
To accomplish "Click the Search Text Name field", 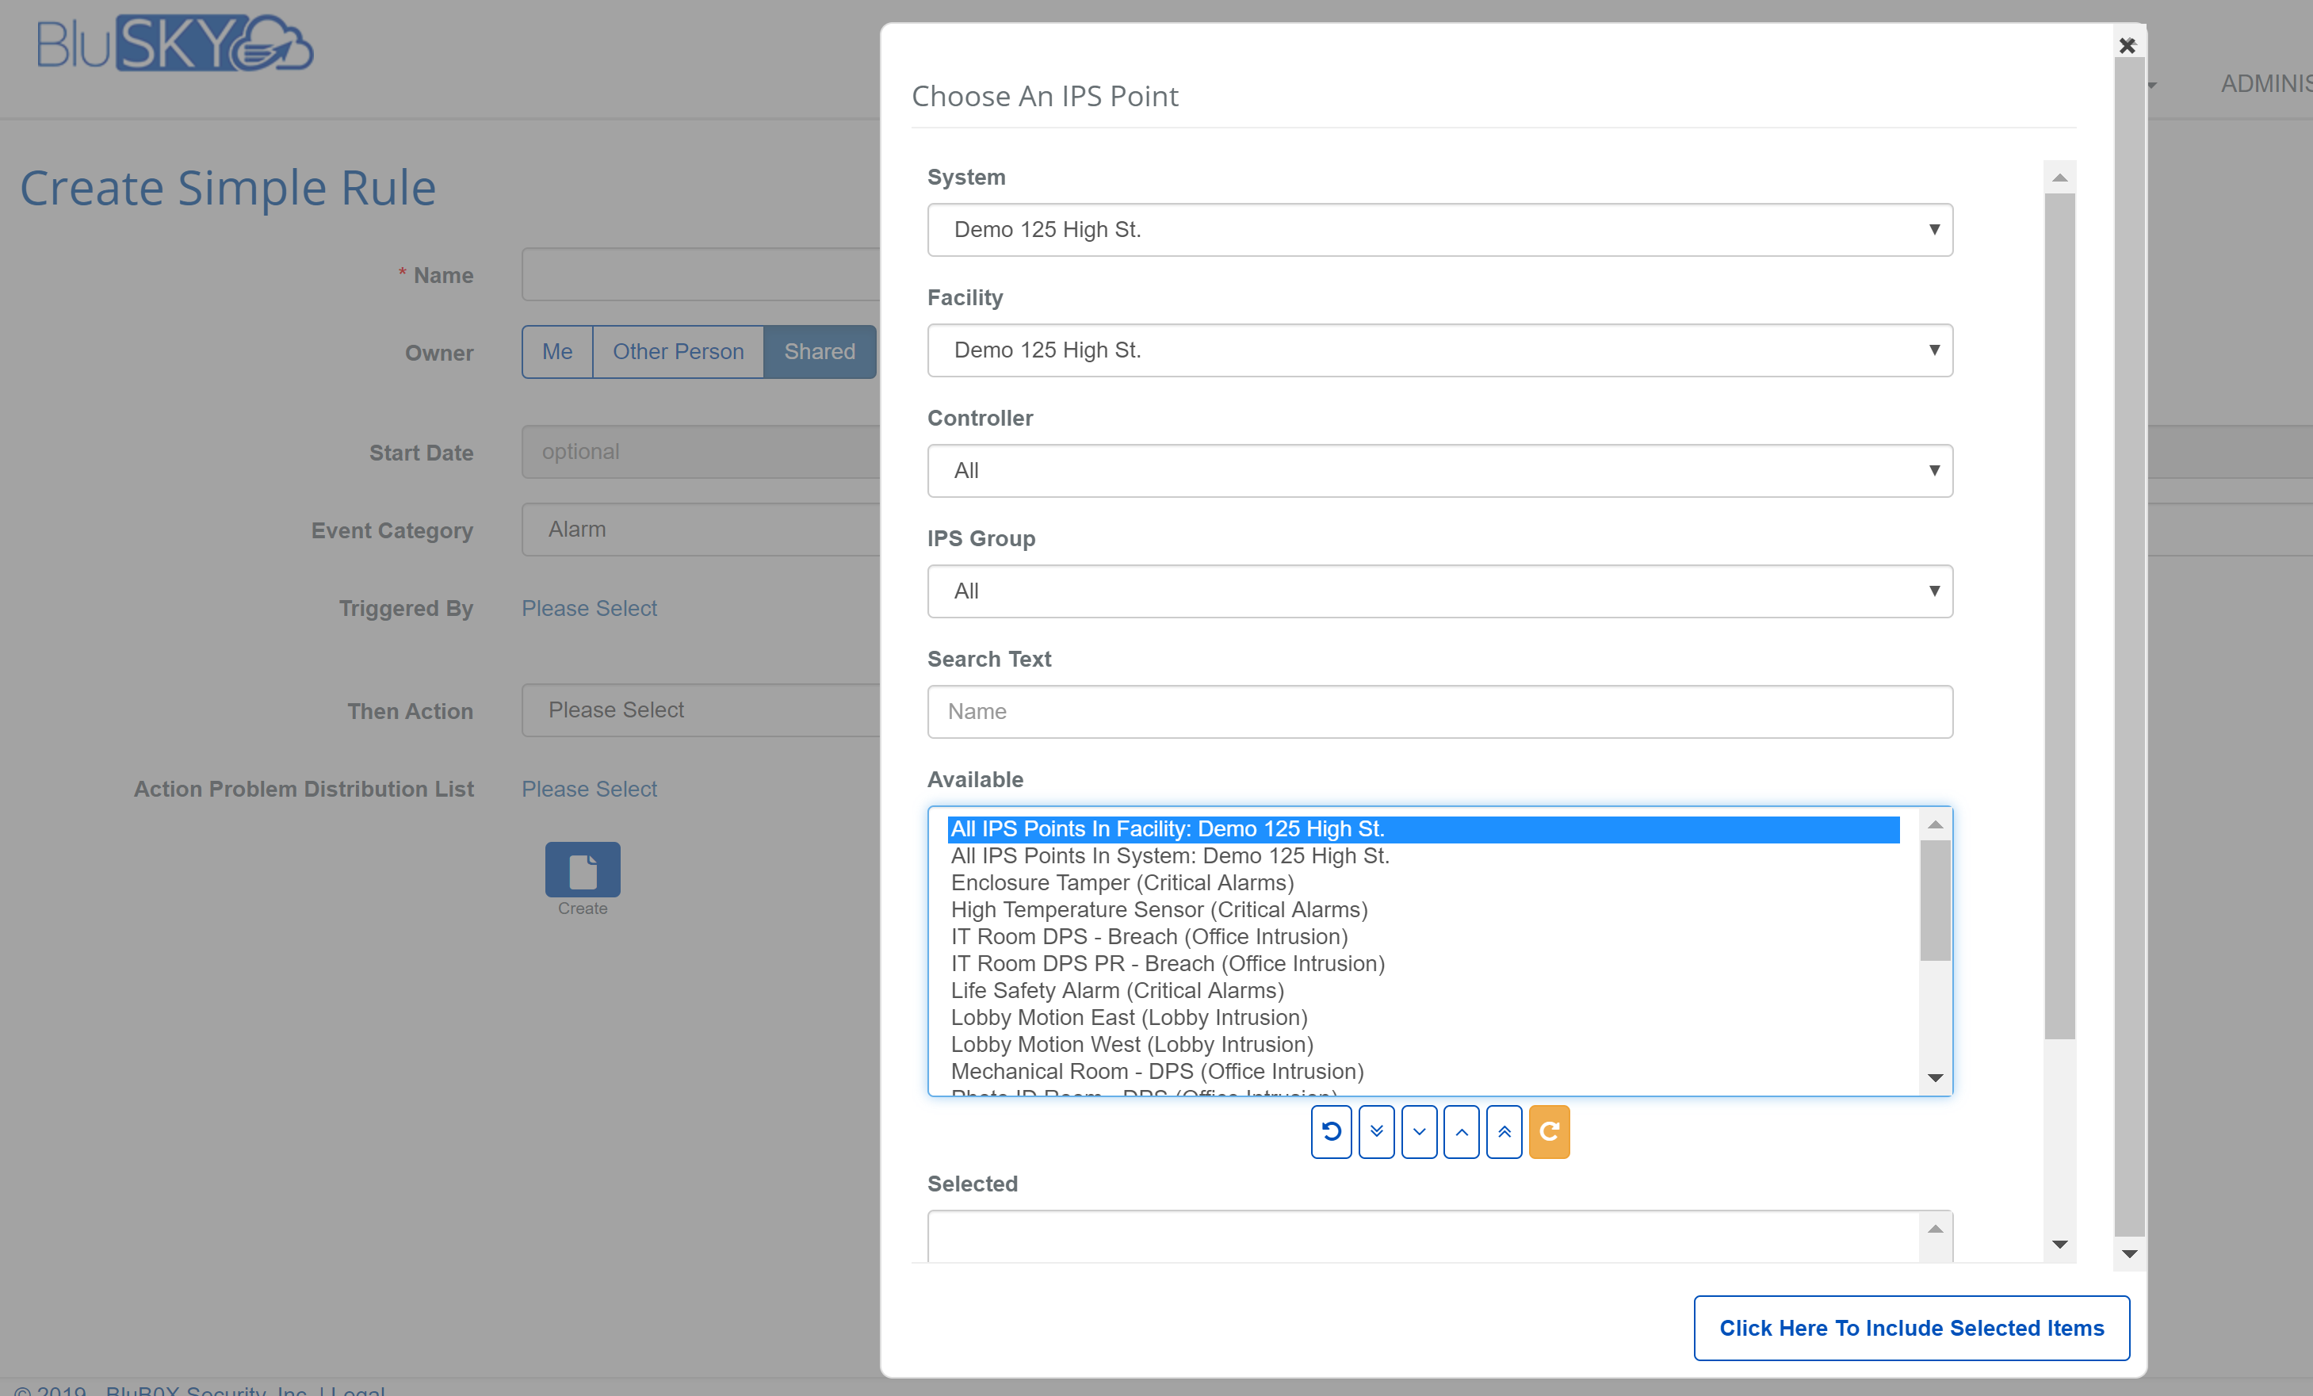I will tap(1439, 712).
